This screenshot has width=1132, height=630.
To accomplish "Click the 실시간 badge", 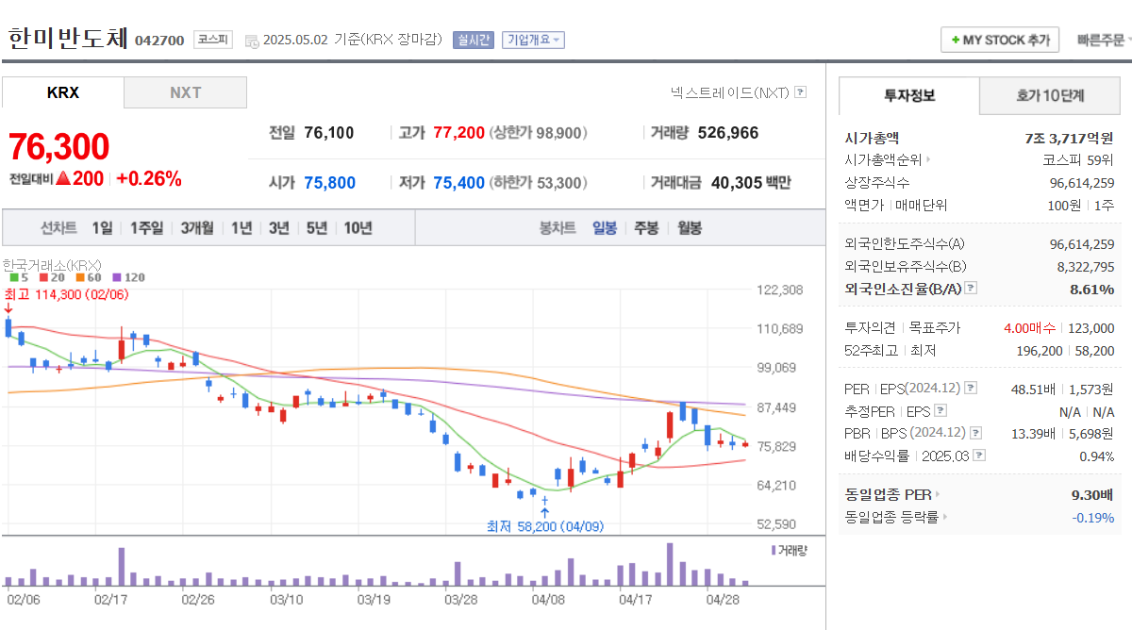I will pyautogui.click(x=473, y=40).
